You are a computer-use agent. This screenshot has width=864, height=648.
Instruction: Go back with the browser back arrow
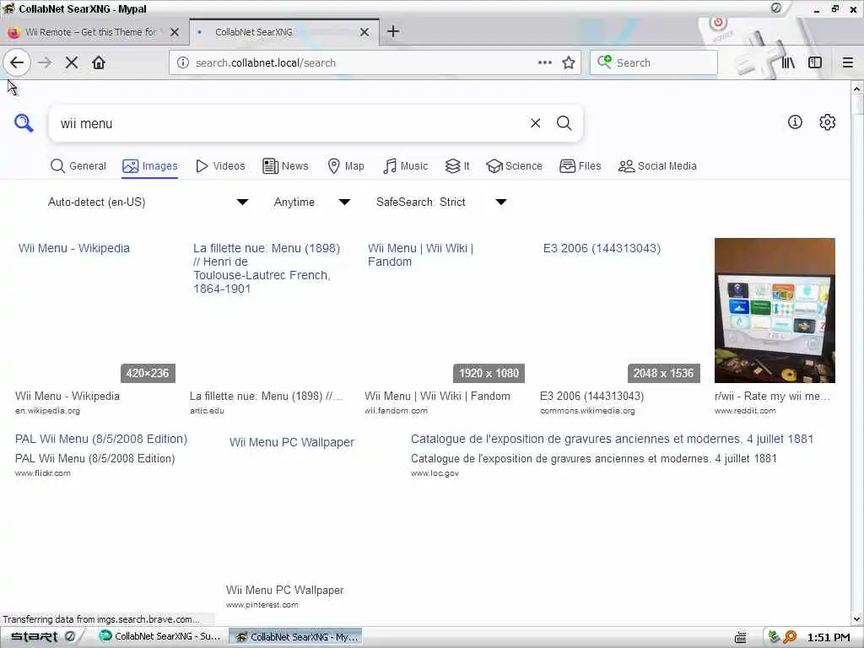click(17, 62)
